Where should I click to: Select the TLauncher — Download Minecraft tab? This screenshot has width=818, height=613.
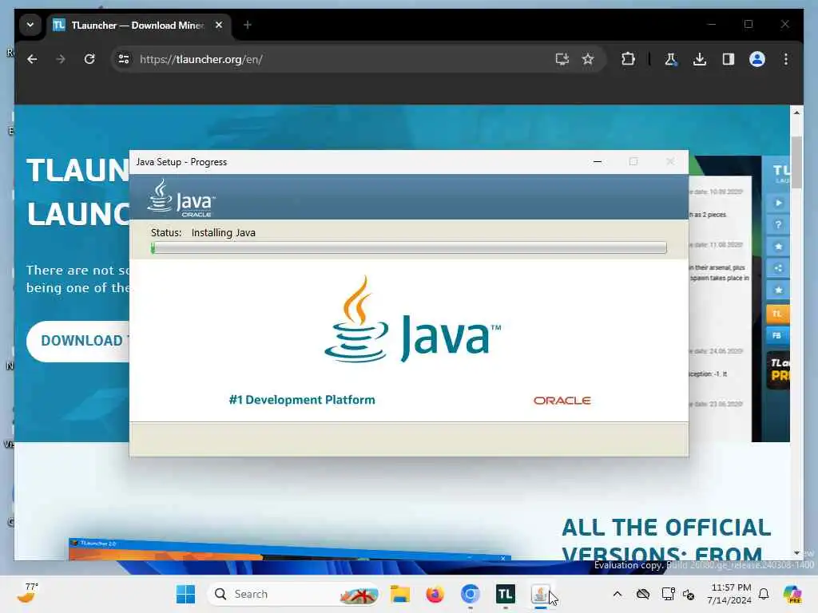click(x=137, y=25)
